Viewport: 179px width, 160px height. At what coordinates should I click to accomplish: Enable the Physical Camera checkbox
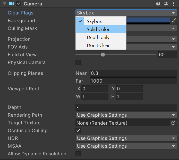[78, 62]
